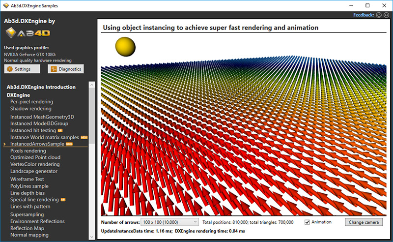Click the yellow sphere in the 3D view
Viewport: 393px width, 242px height.
[x=125, y=47]
